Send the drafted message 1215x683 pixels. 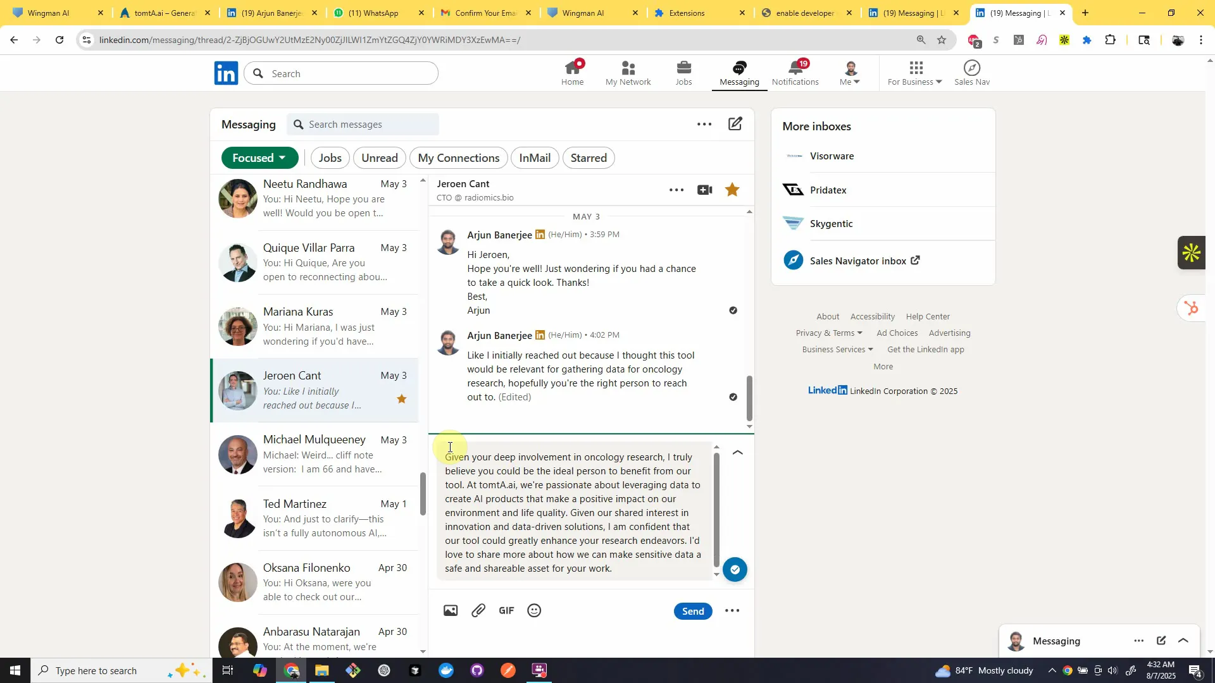coord(693,611)
